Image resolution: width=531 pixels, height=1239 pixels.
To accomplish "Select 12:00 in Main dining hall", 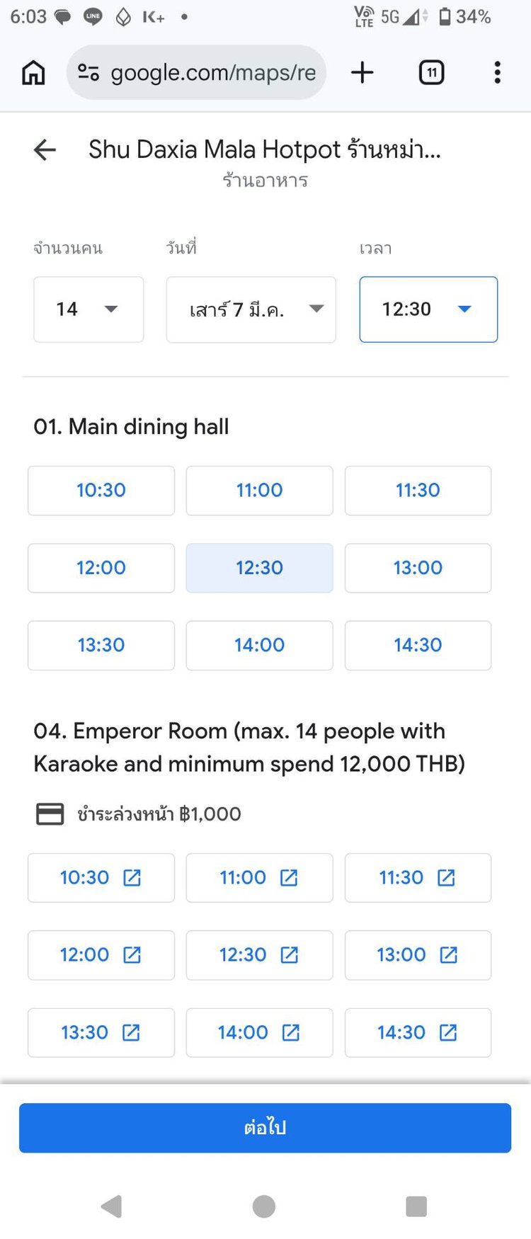I will (x=101, y=568).
